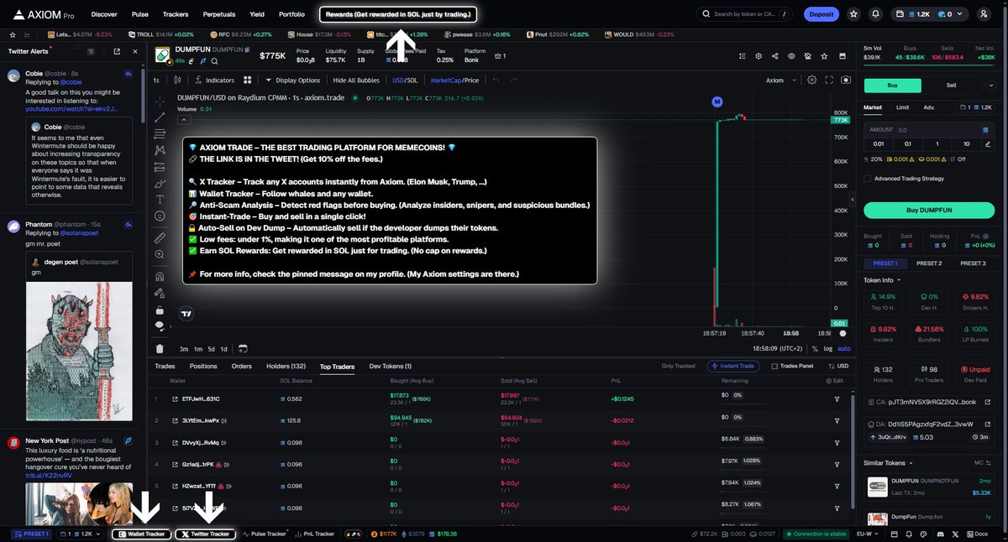This screenshot has height=542, width=1008.
Task: Filter trader ETFJwH...631C with funnel icon
Action: (x=837, y=399)
